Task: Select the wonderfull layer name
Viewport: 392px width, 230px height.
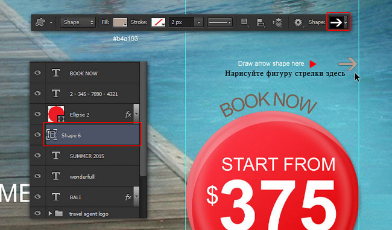Action: [82, 177]
